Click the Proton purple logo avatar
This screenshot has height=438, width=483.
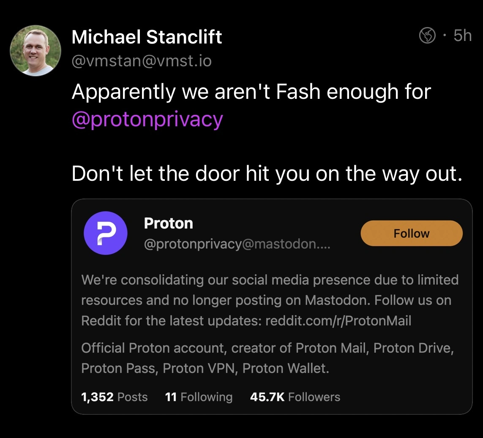point(105,233)
